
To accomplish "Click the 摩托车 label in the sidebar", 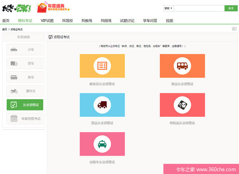I will click(x=31, y=91).
